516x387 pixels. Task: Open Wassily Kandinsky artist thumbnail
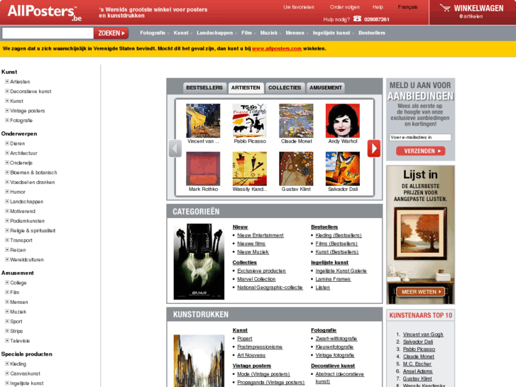(x=250, y=168)
